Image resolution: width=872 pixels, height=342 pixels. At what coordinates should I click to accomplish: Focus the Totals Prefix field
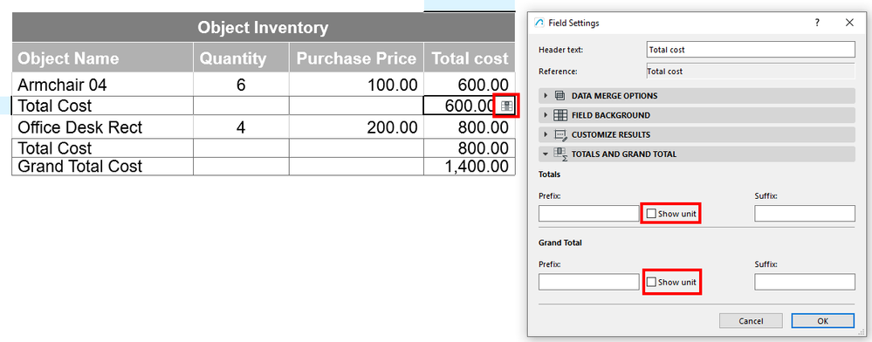pyautogui.click(x=589, y=214)
